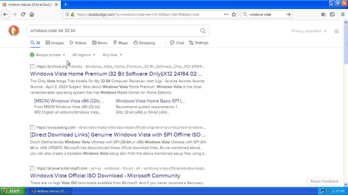Click the magnifier icon in browser search box
This screenshot has width=348, height=195.
(x=245, y=14)
